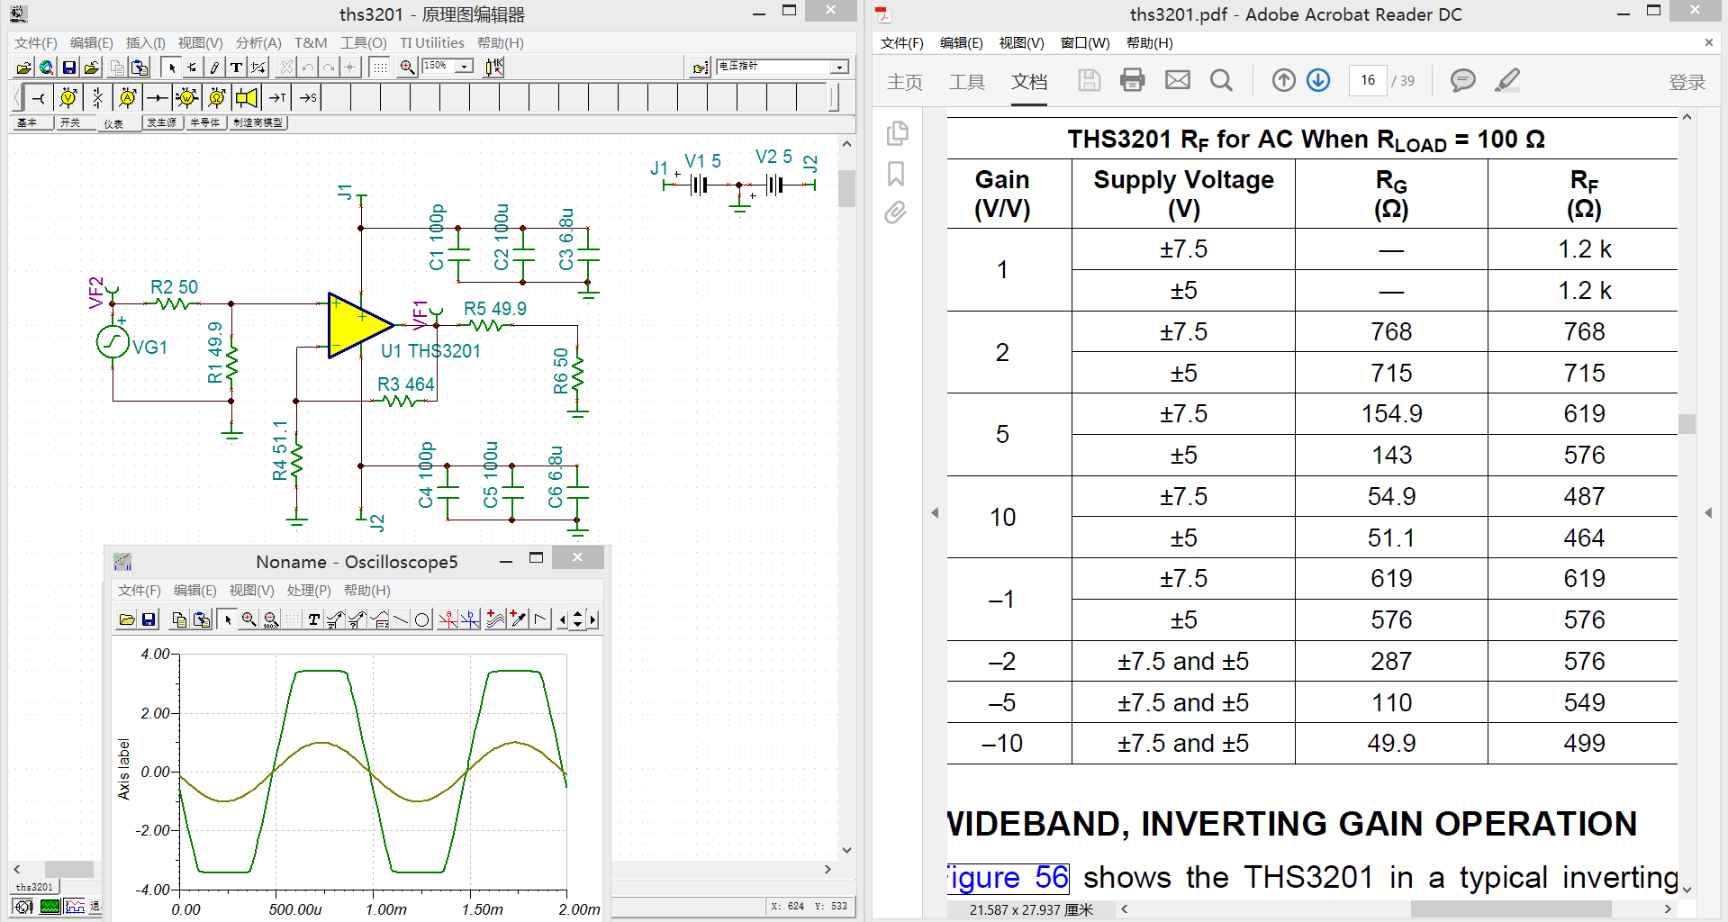
Task: Open the 处理(P) menu in the Oscilloscope window
Action: [309, 591]
